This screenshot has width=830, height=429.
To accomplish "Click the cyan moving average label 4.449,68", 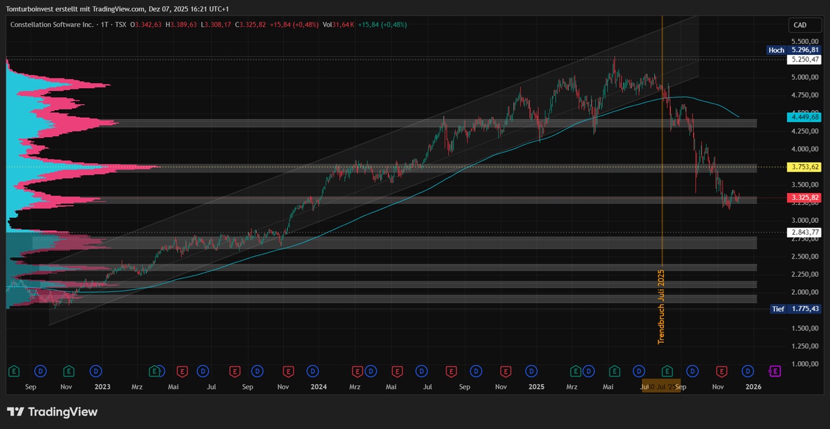I will click(805, 117).
